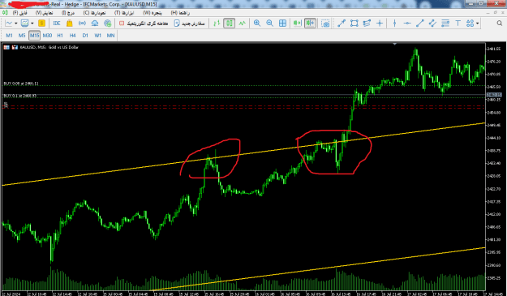Toggle candlestick chart mode
Screen dimensions: 507x296
coord(230,24)
